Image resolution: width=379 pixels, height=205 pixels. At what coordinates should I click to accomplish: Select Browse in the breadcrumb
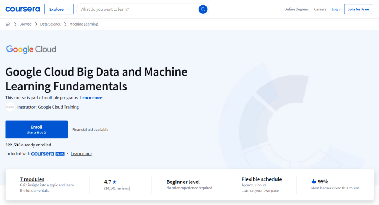pyautogui.click(x=26, y=24)
